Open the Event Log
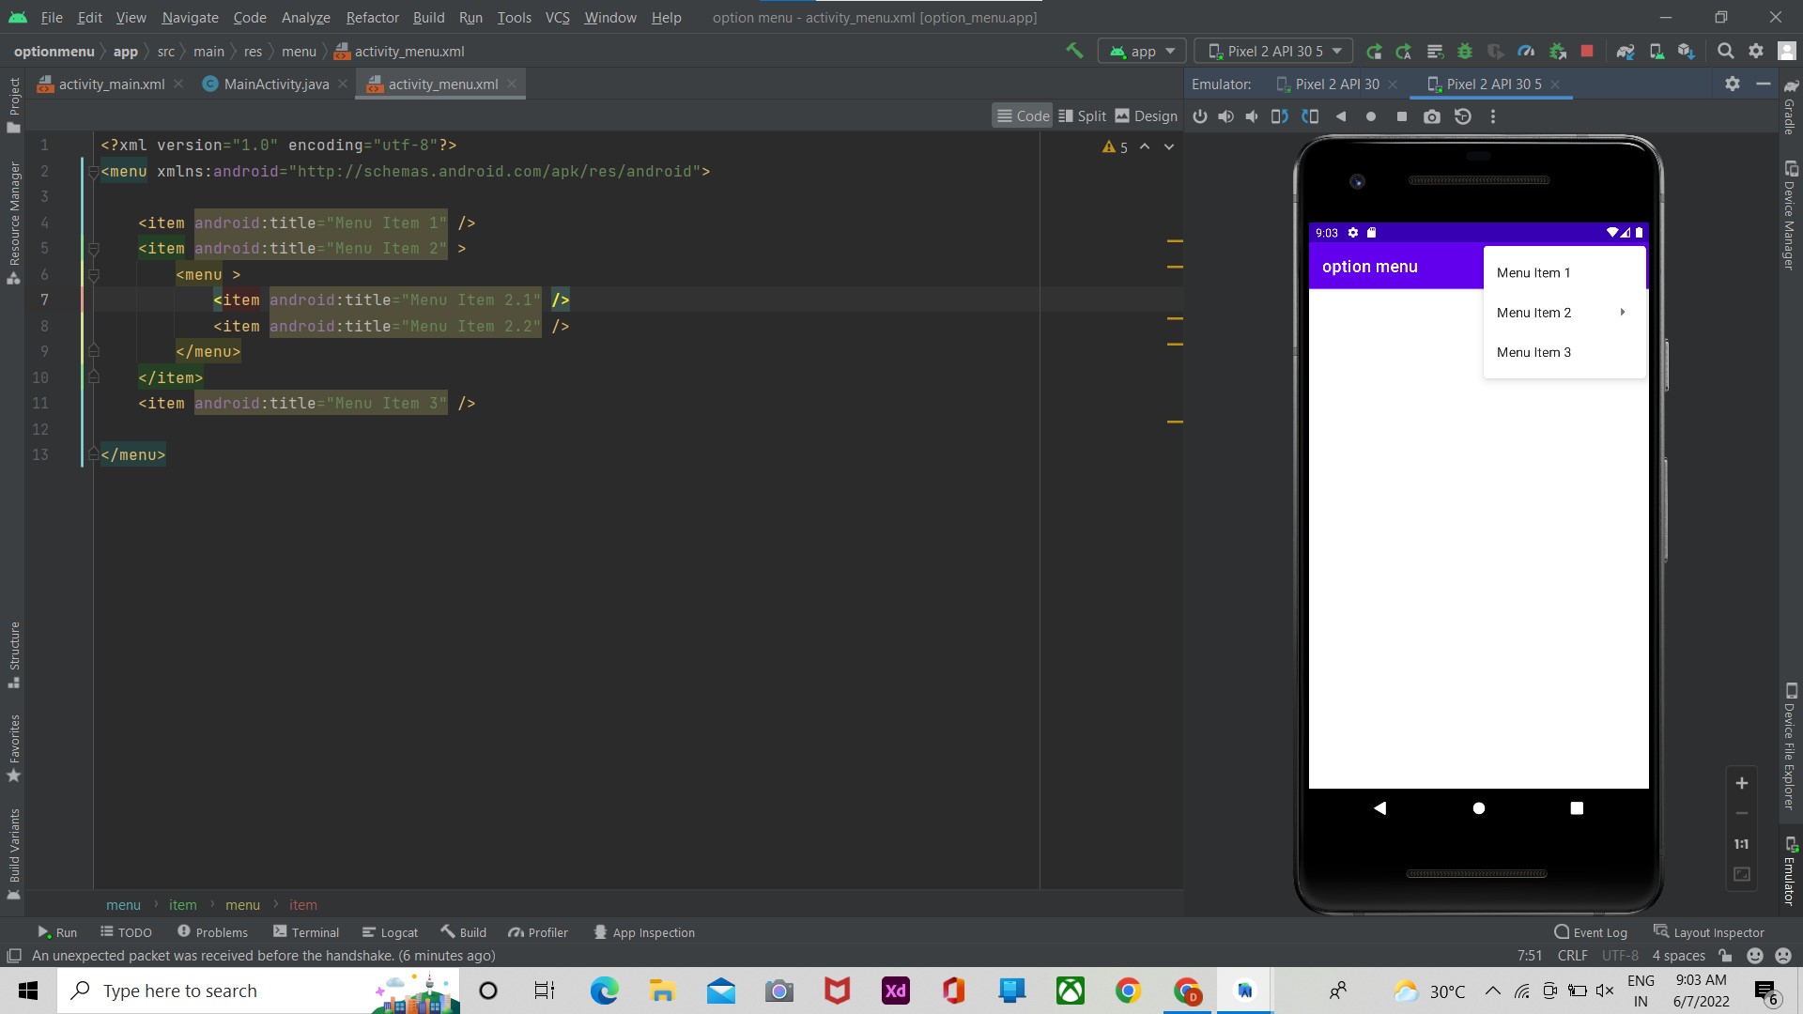Image resolution: width=1803 pixels, height=1014 pixels. pyautogui.click(x=1590, y=932)
